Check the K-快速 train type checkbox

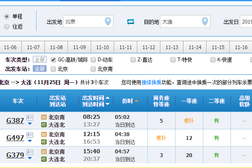(x=213, y=60)
